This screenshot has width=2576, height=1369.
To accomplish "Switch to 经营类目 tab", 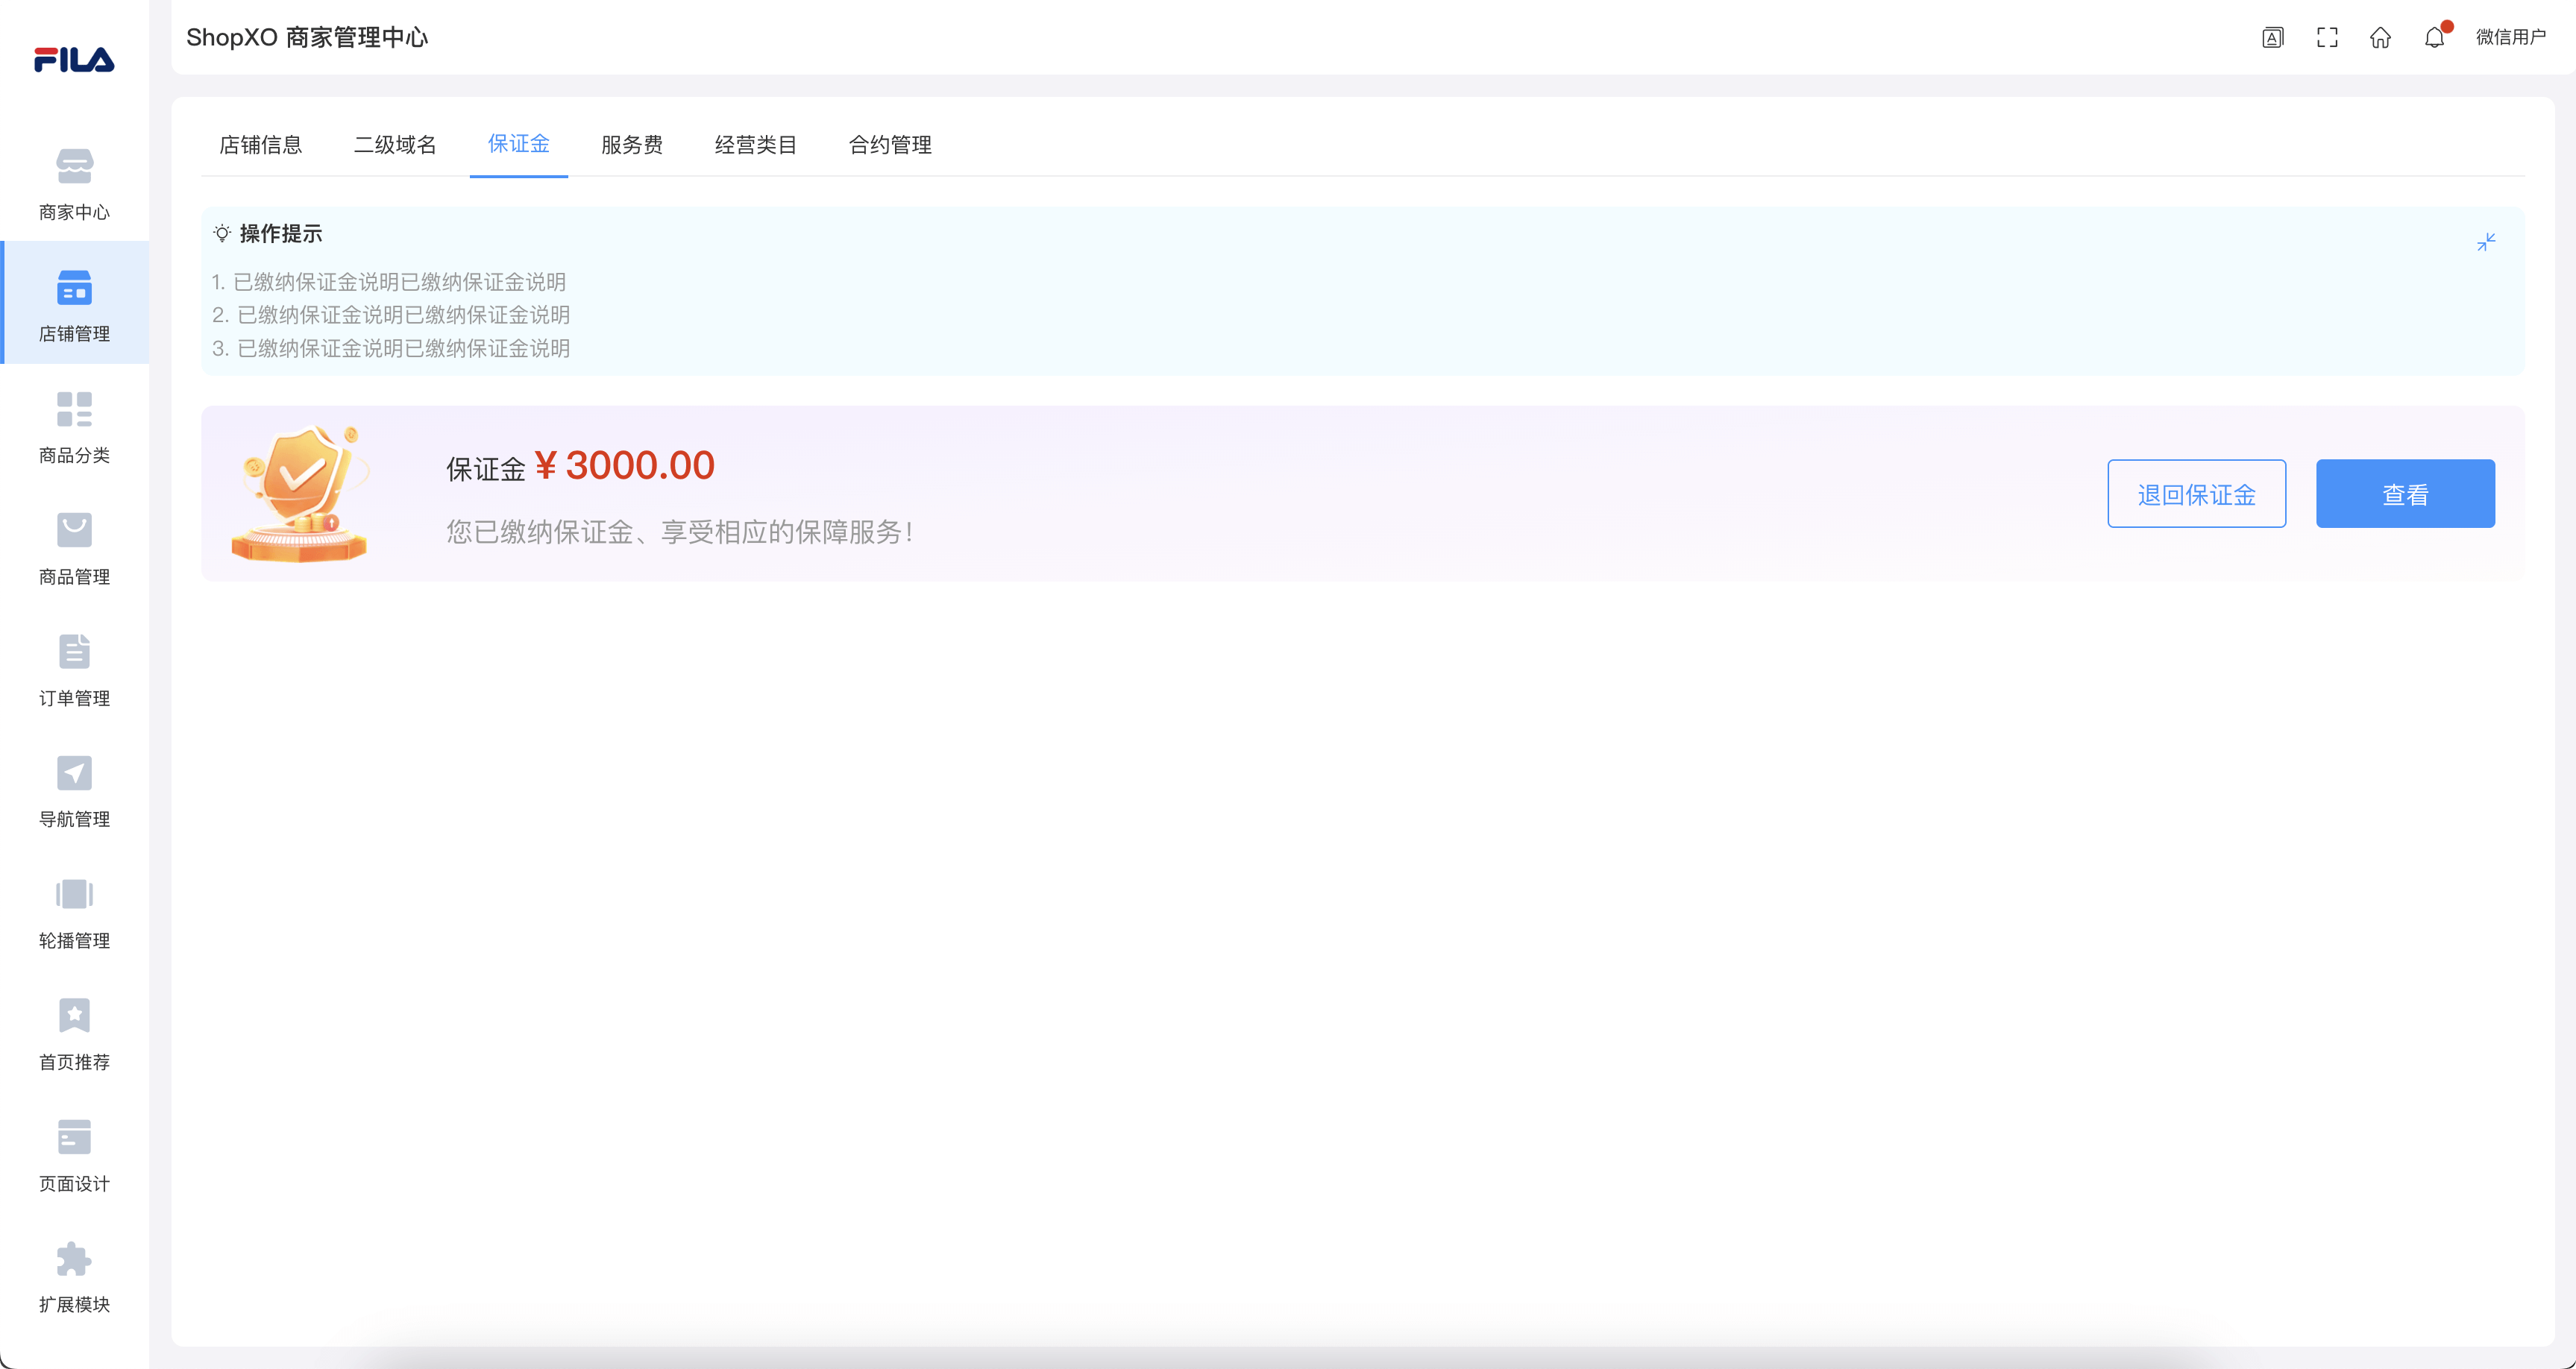I will (756, 145).
